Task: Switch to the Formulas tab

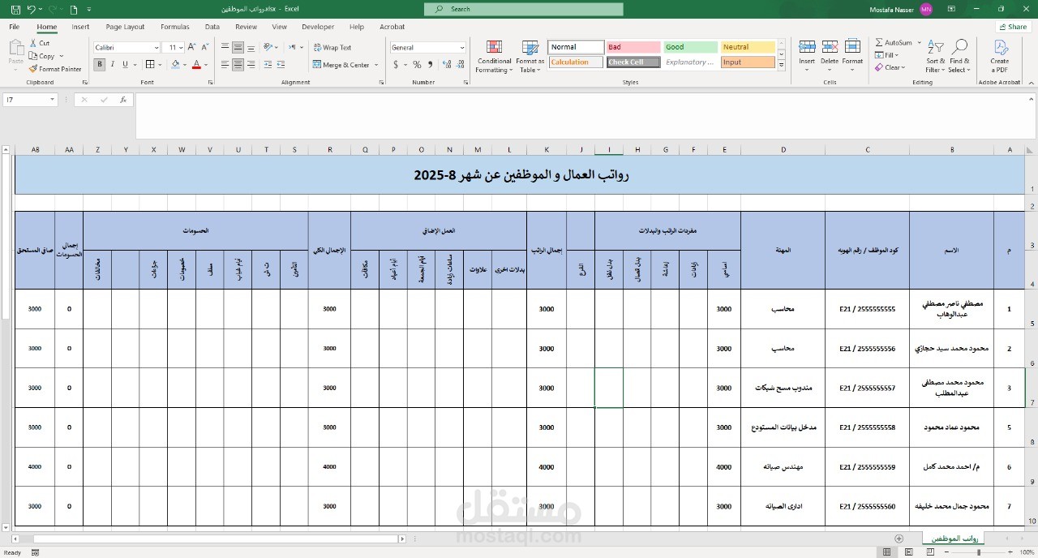Action: [175, 27]
